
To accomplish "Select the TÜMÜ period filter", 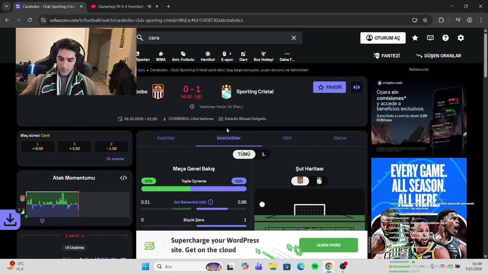I will coord(244,154).
